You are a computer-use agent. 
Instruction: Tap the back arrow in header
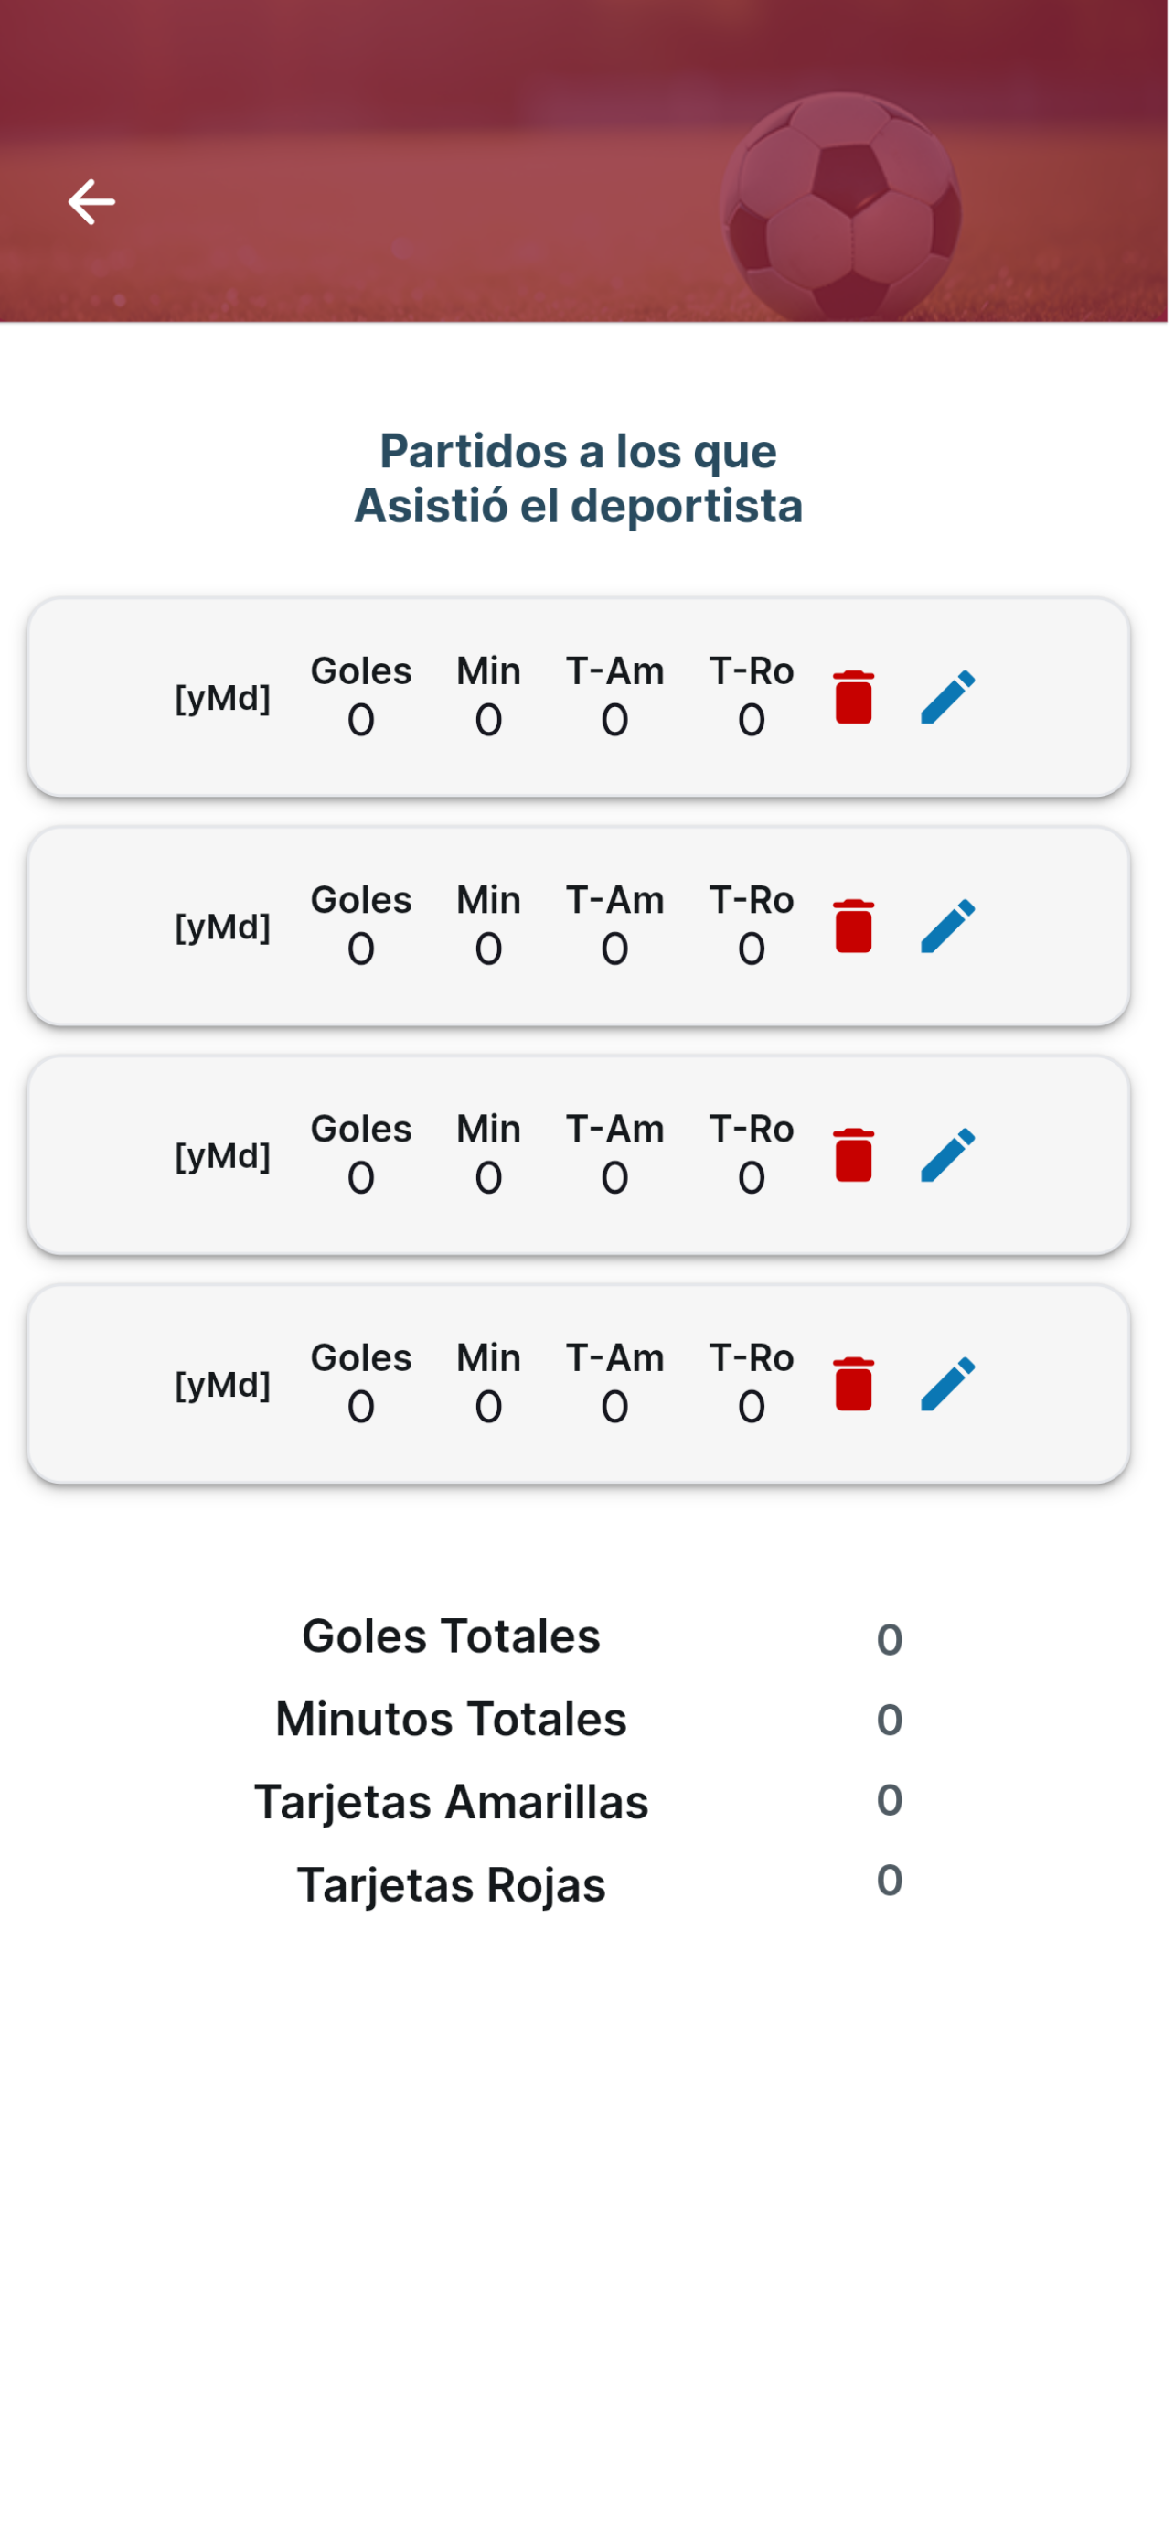pos(91,202)
